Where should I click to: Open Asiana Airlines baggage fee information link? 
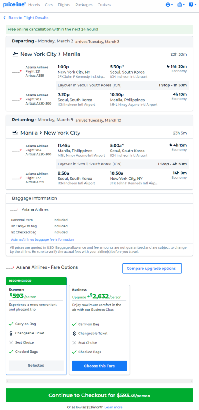42,239
